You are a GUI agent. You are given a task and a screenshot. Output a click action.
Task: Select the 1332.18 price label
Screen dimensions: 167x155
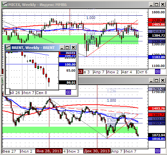tap(157, 119)
